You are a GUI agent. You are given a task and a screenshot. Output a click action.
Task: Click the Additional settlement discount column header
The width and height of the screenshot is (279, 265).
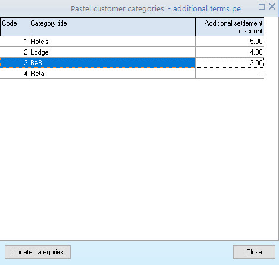(x=230, y=27)
